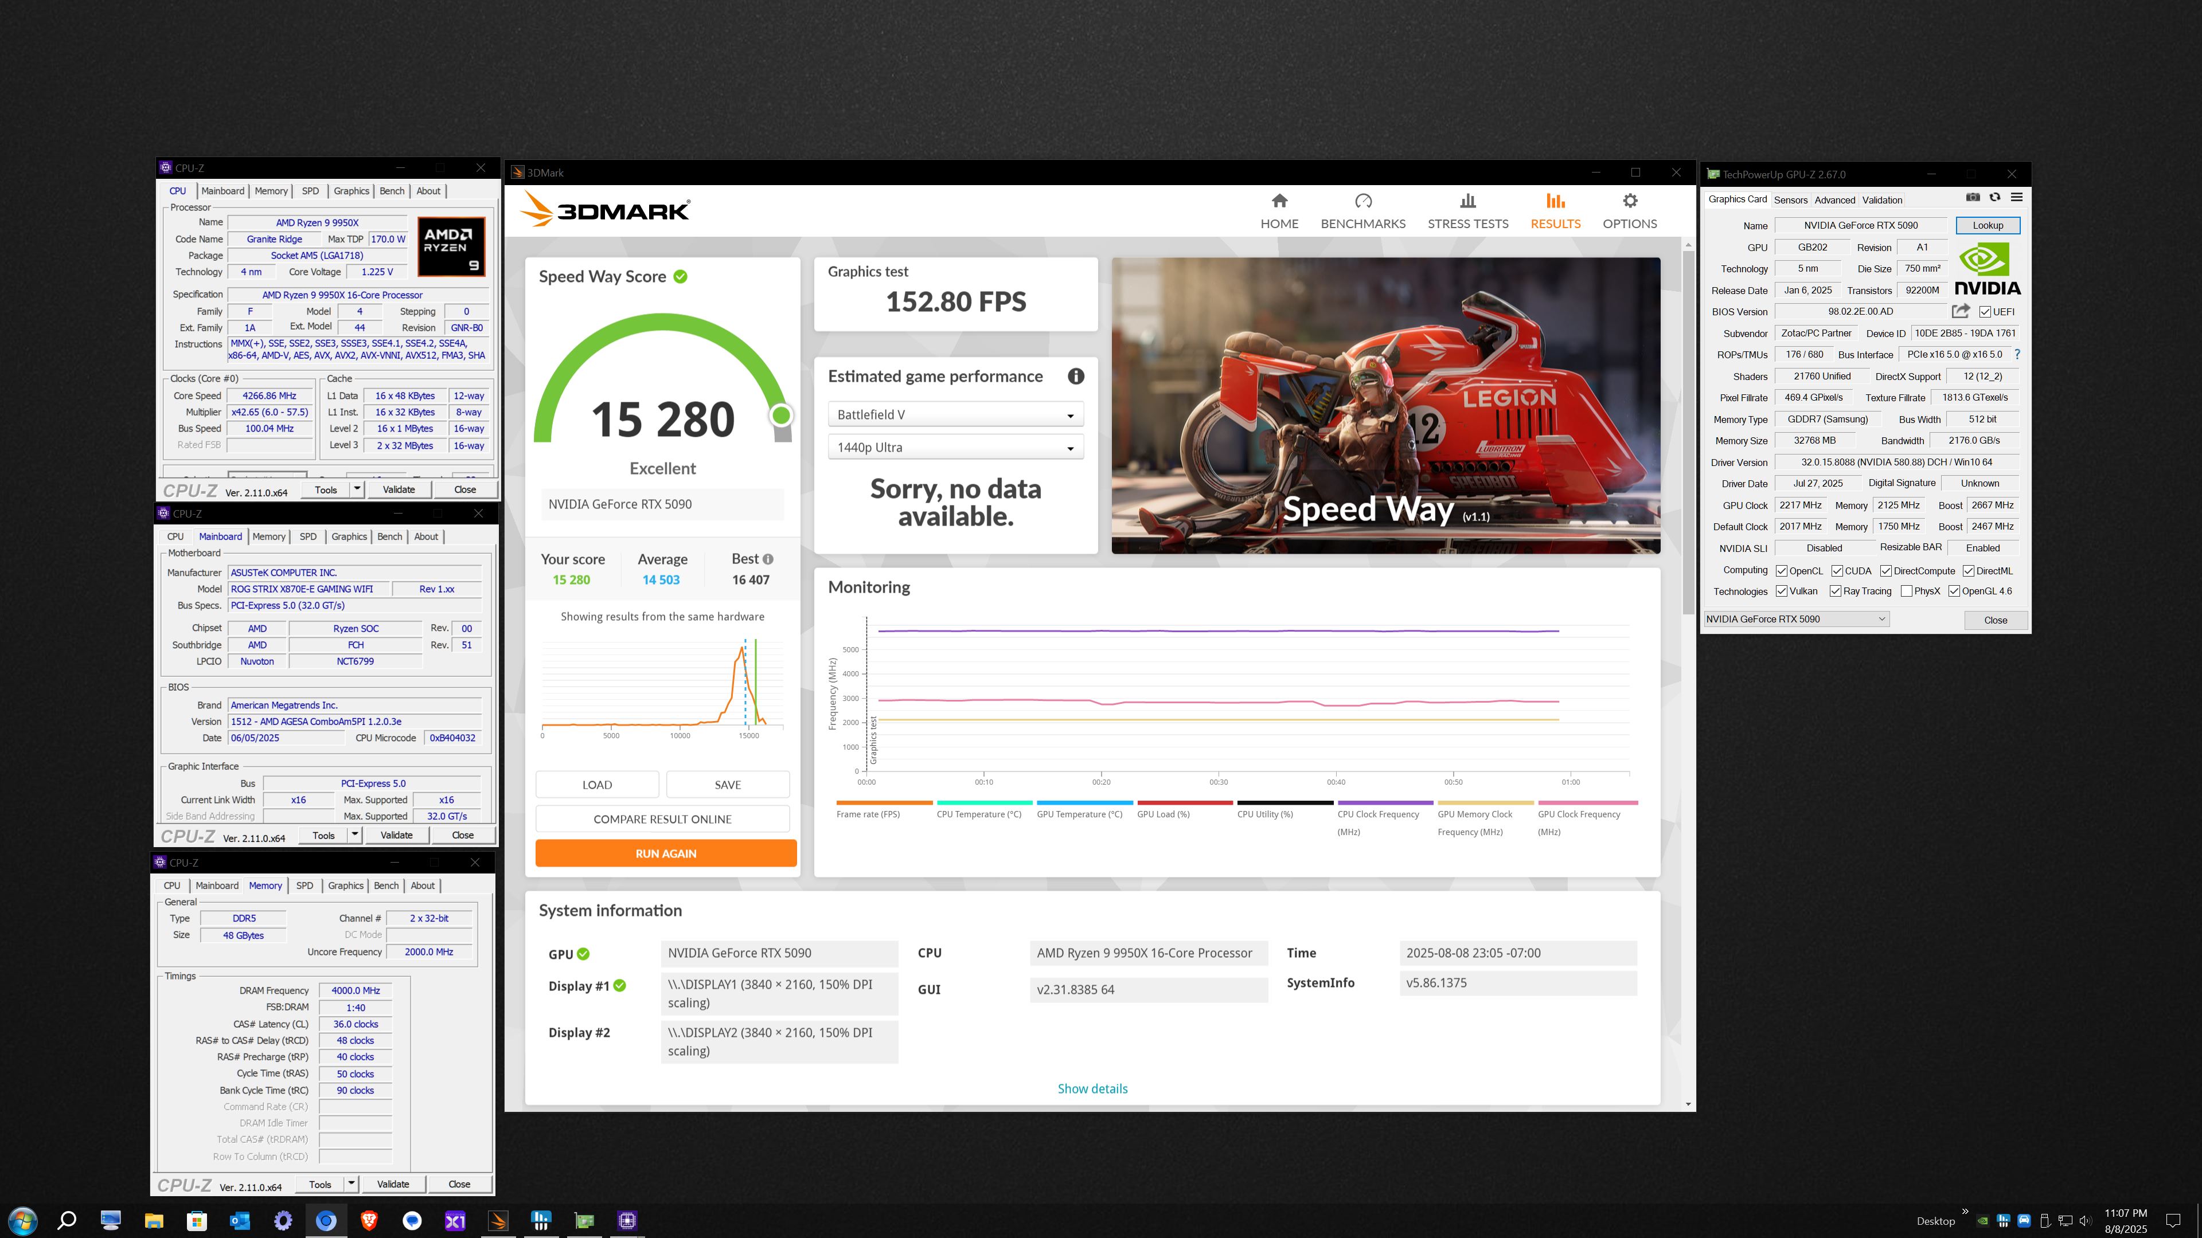
Task: Click the Bus Interface question mark in GPU-Z
Action: (x=2017, y=355)
